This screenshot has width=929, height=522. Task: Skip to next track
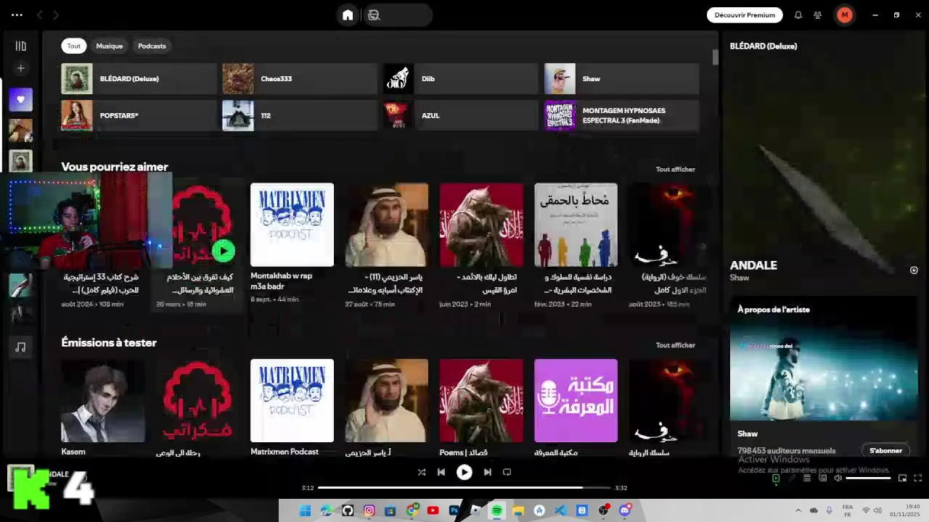488,472
